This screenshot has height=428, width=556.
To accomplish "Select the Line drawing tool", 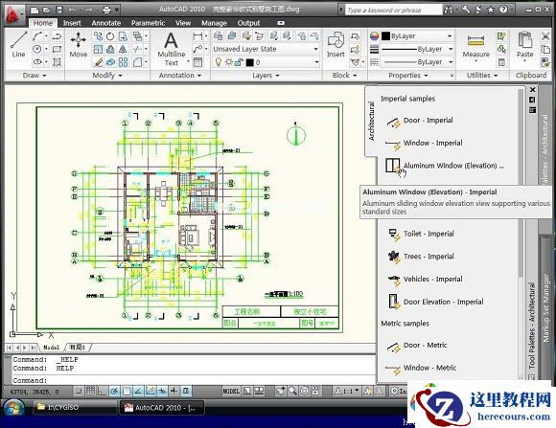I will click(x=18, y=45).
